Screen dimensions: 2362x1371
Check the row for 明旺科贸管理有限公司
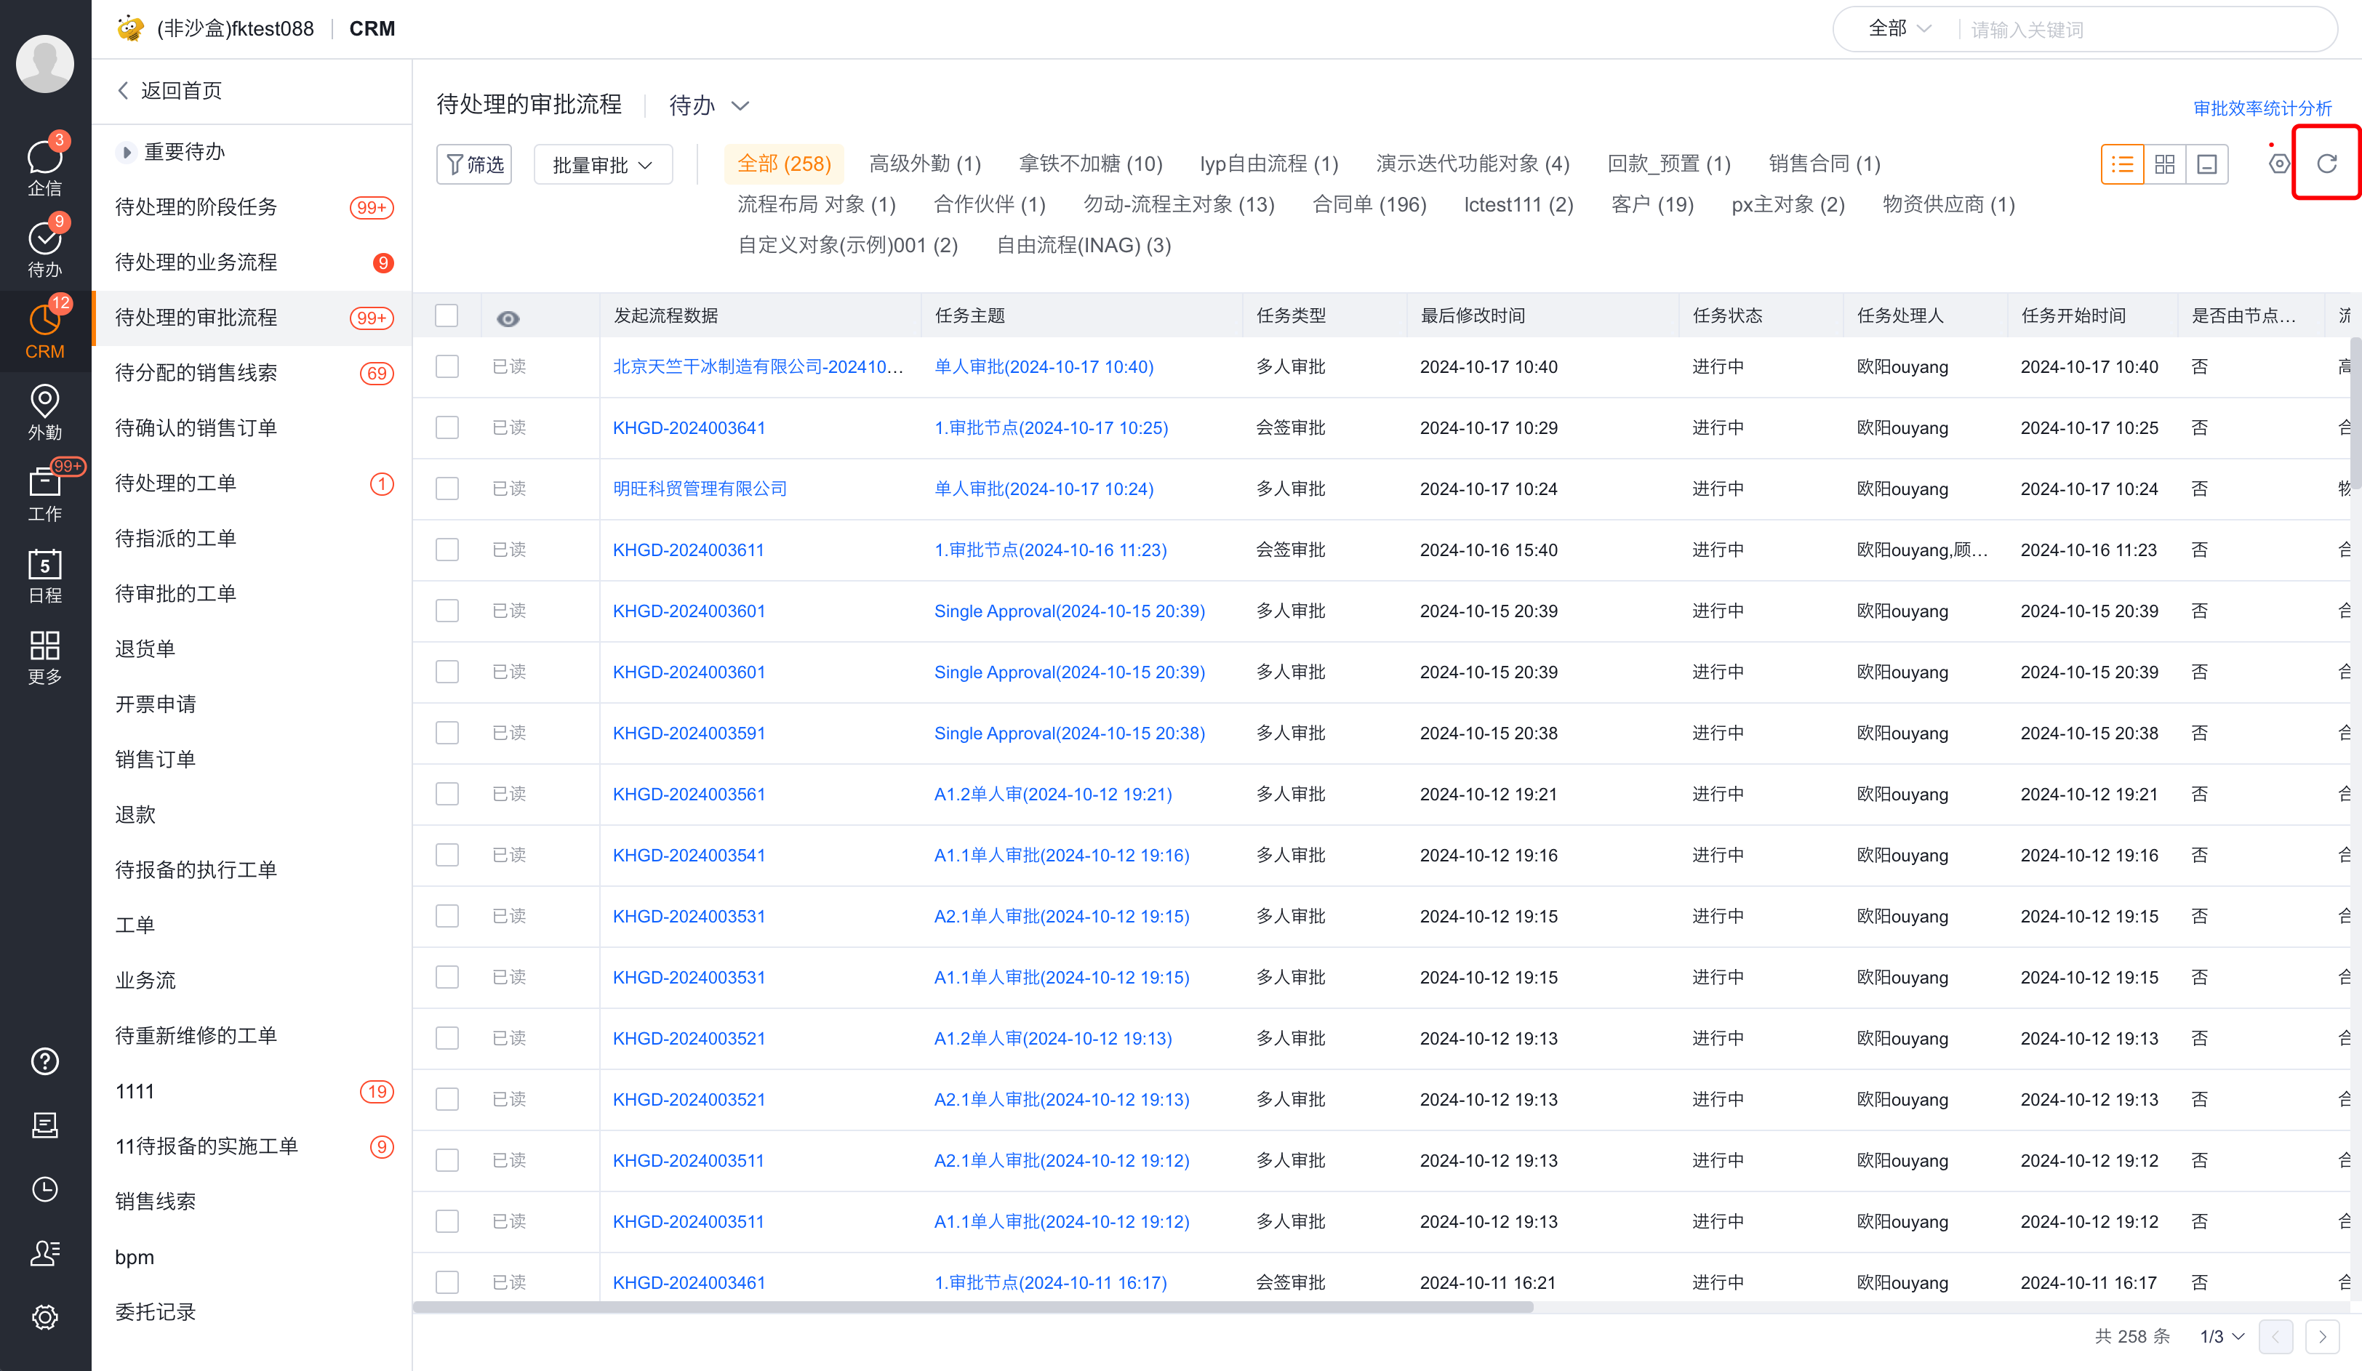click(x=447, y=489)
